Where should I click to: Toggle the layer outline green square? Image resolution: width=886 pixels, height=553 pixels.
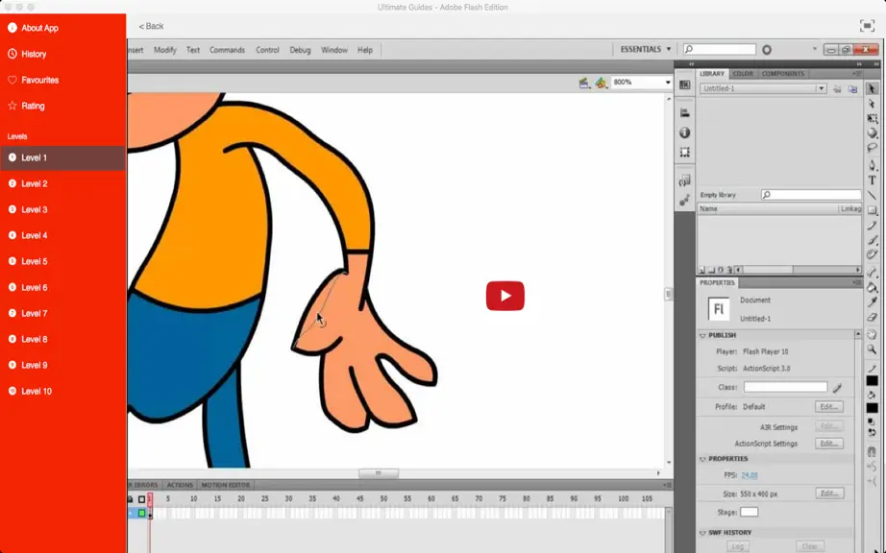142,513
